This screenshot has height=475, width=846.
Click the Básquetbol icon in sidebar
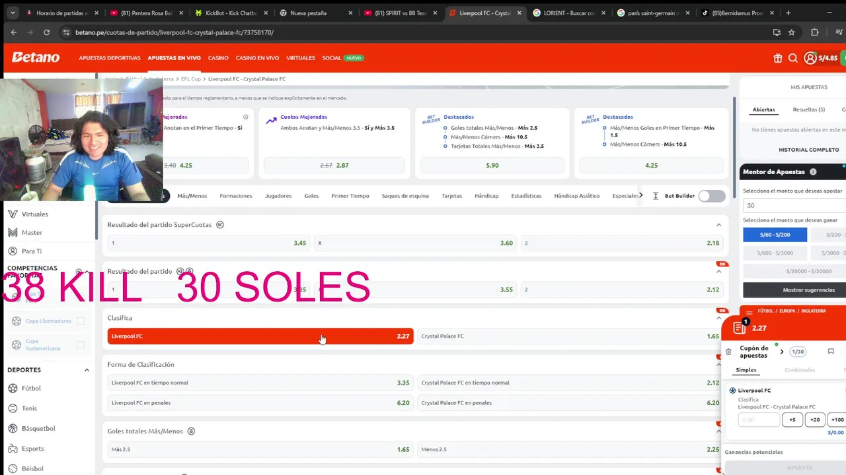(13, 428)
